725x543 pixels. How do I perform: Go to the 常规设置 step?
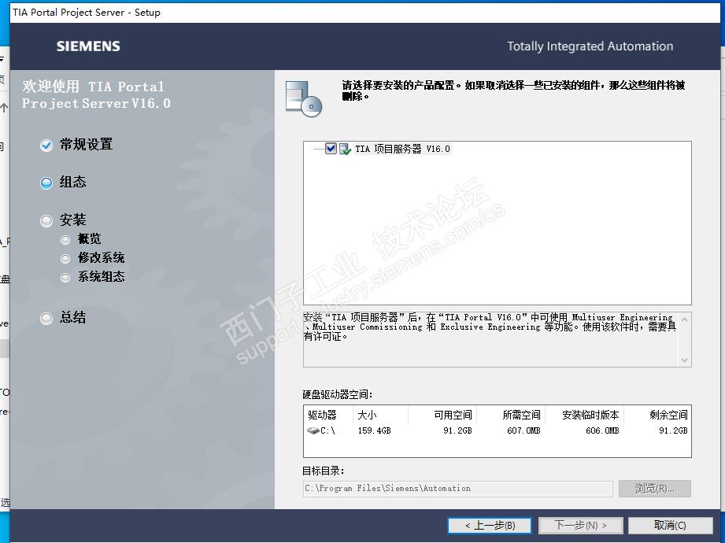click(x=86, y=144)
